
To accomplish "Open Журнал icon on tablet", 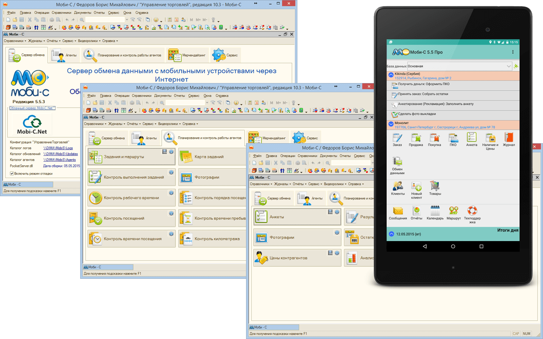I will click(509, 140).
